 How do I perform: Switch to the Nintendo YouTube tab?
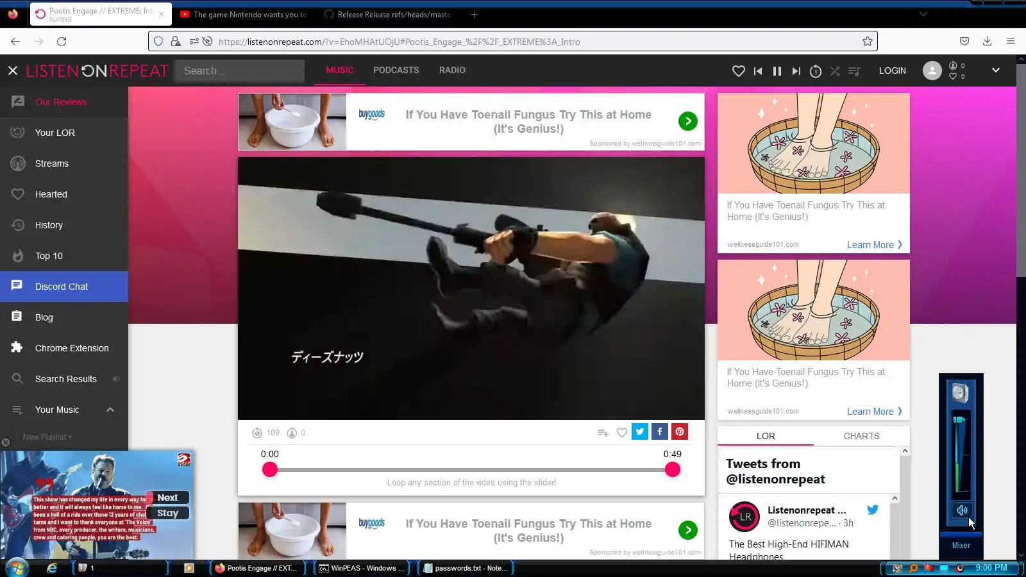244,15
